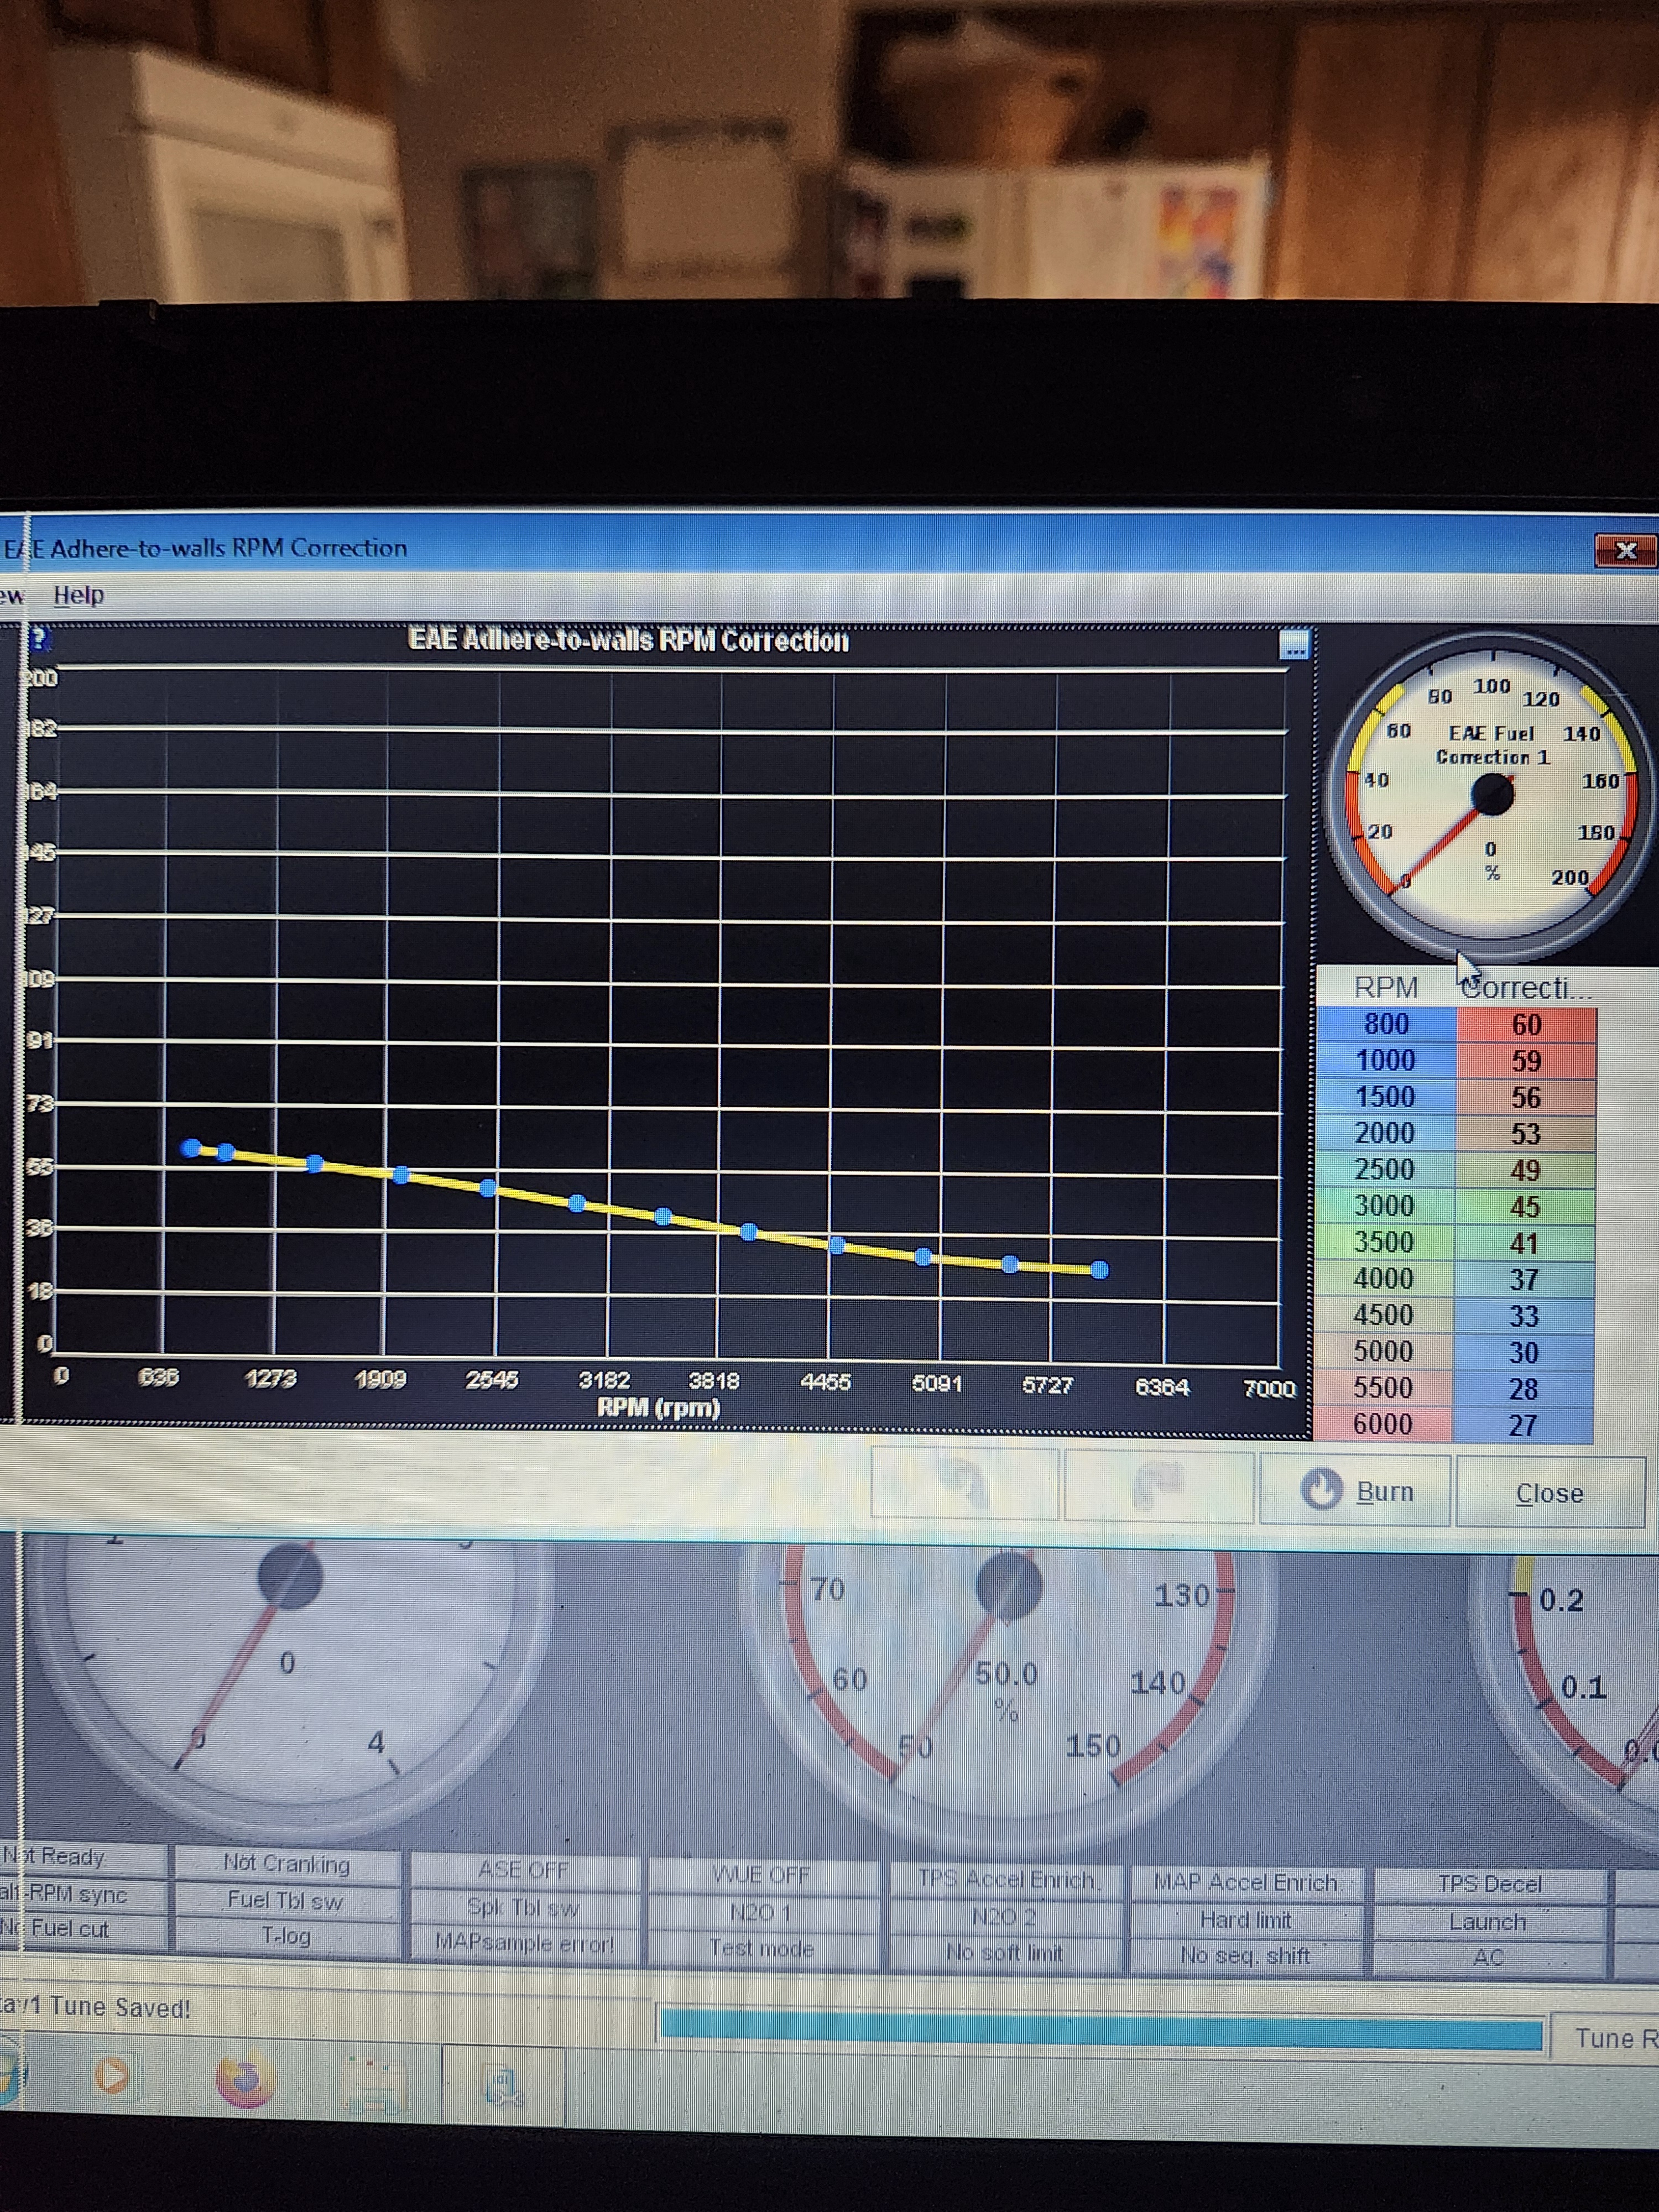Select correction value 28 cell
The height and width of the screenshot is (2212, 1659).
pos(1523,1388)
